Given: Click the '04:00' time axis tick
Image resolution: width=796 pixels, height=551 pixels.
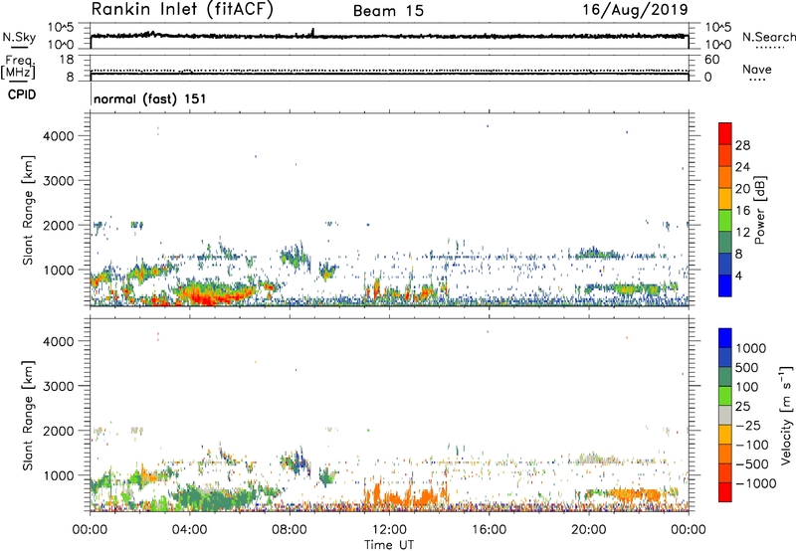Looking at the screenshot, I should [190, 530].
